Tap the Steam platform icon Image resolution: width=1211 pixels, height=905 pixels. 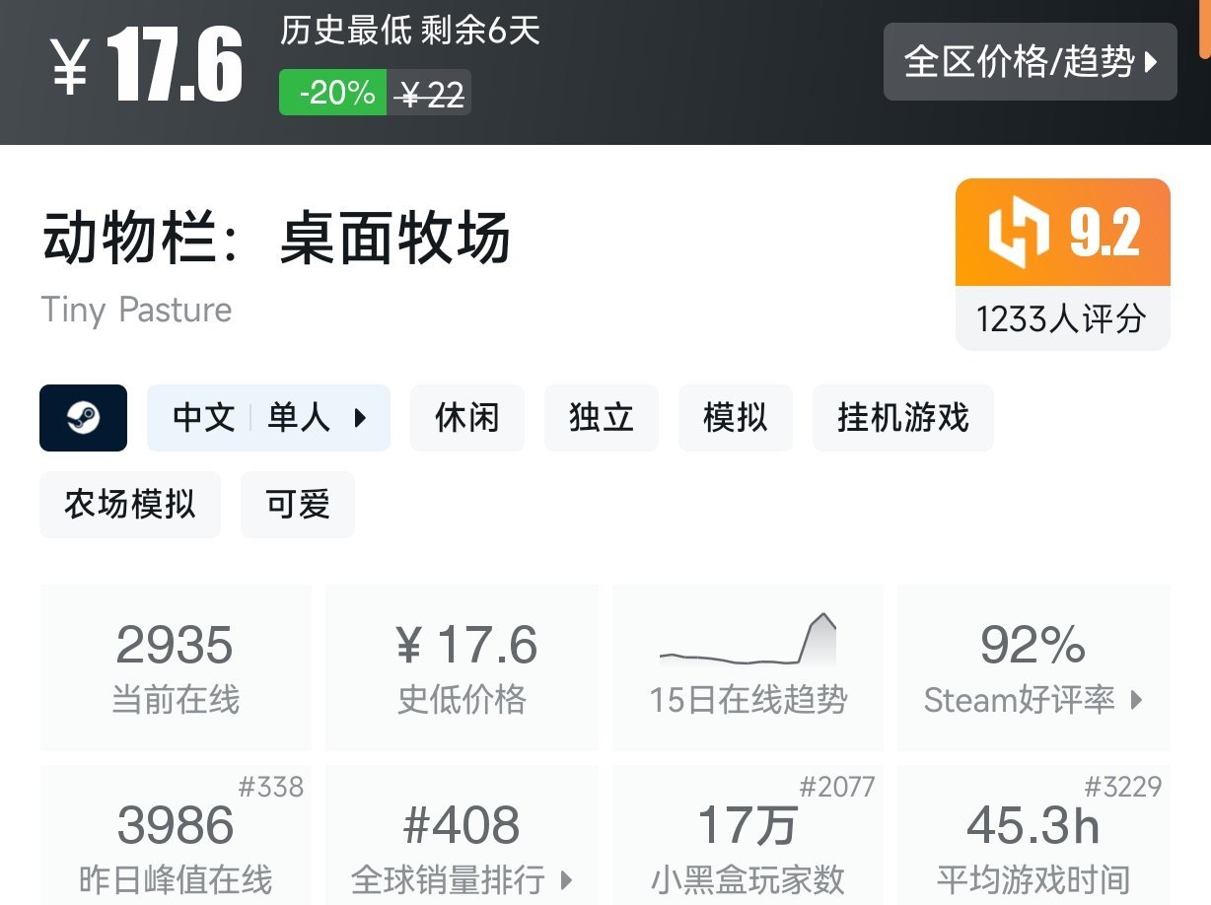[x=83, y=418]
